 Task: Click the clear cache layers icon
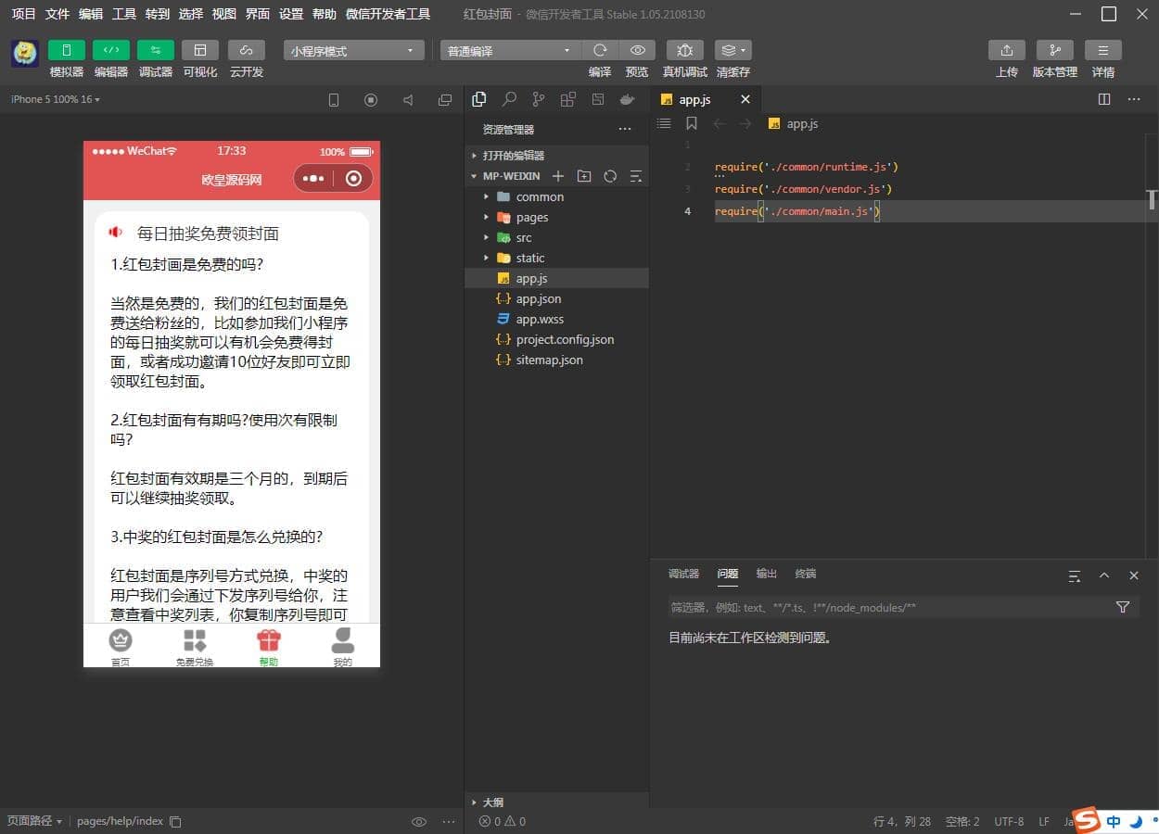[732, 50]
